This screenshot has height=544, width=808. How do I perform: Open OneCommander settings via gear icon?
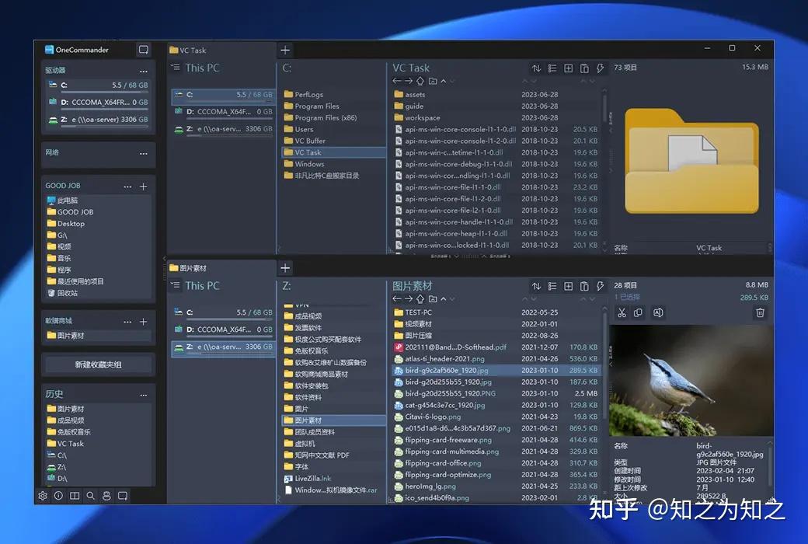[43, 495]
